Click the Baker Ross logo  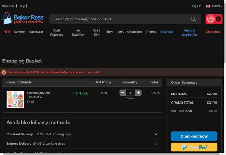click(x=23, y=18)
